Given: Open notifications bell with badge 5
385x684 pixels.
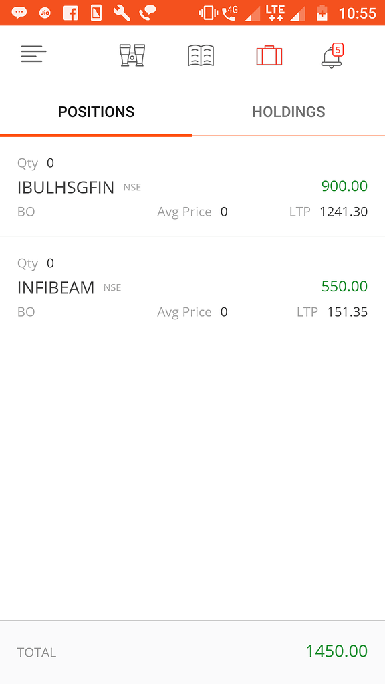Looking at the screenshot, I should (333, 56).
